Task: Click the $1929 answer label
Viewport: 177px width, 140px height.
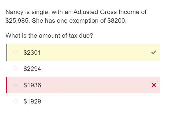Action: tap(32, 101)
